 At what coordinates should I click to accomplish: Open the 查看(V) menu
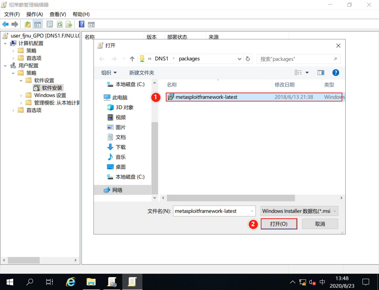[x=58, y=14]
